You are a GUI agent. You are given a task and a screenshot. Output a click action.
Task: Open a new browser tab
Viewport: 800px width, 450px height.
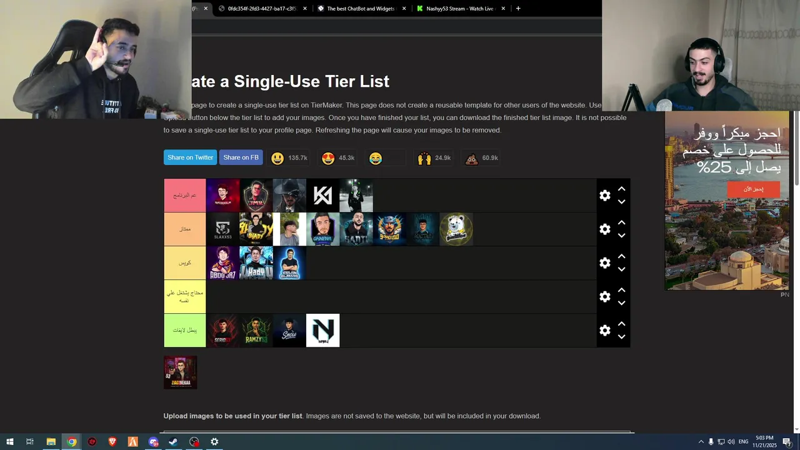(x=518, y=9)
